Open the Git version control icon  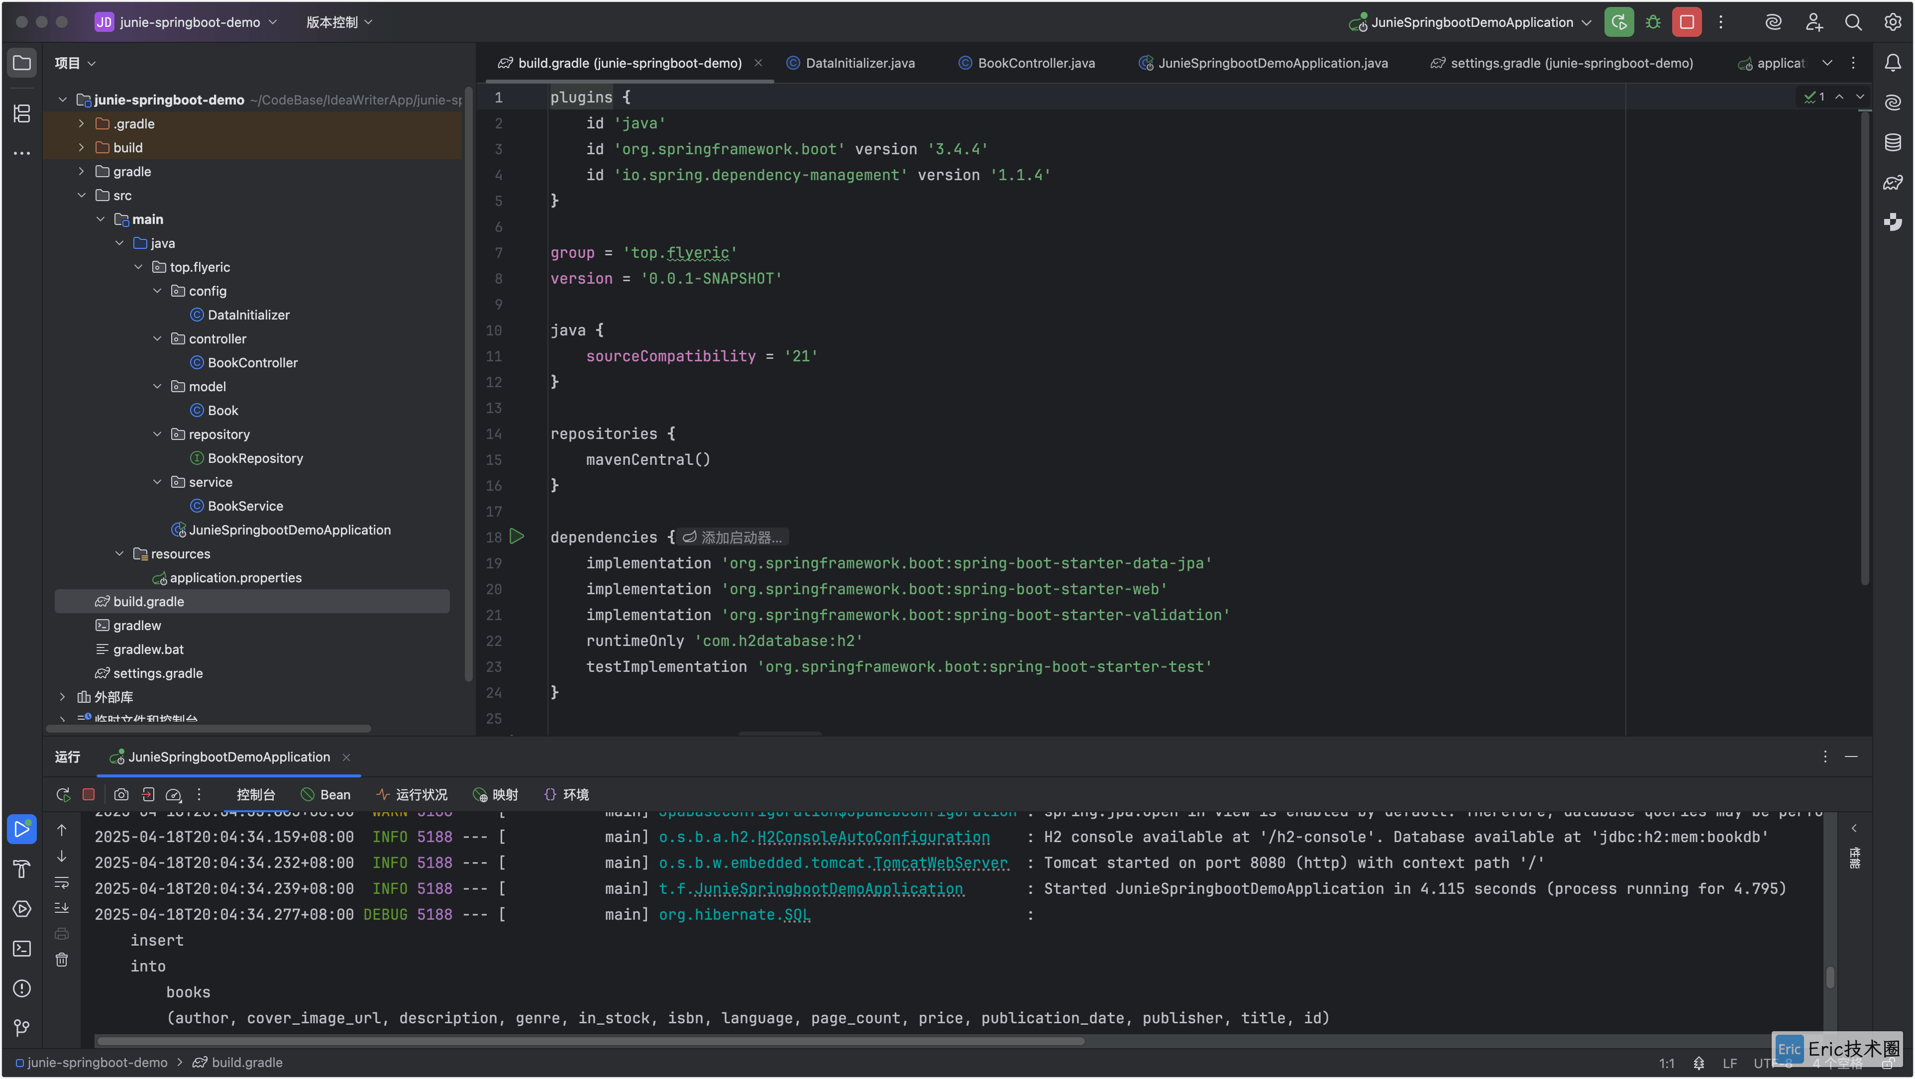[x=21, y=1028]
